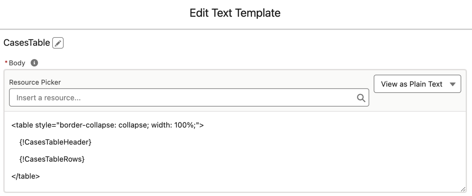The width and height of the screenshot is (472, 196).
Task: Click inside the Body template text area
Action: pyautogui.click(x=215, y=151)
